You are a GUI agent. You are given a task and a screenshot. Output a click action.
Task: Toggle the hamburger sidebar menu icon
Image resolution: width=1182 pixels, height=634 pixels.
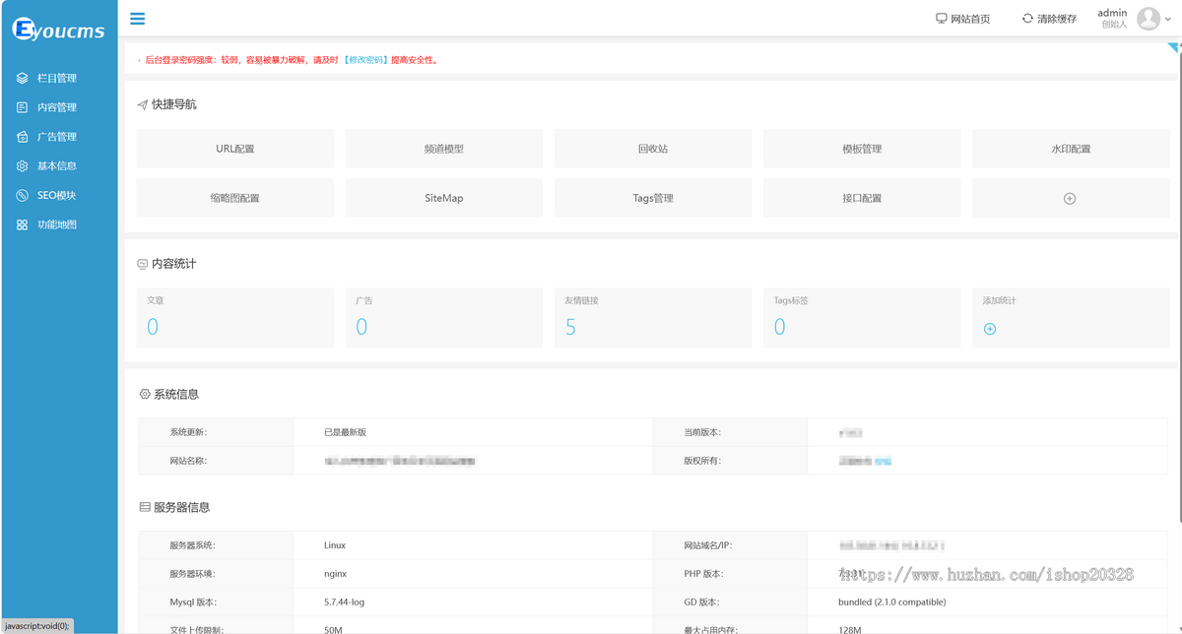click(137, 18)
